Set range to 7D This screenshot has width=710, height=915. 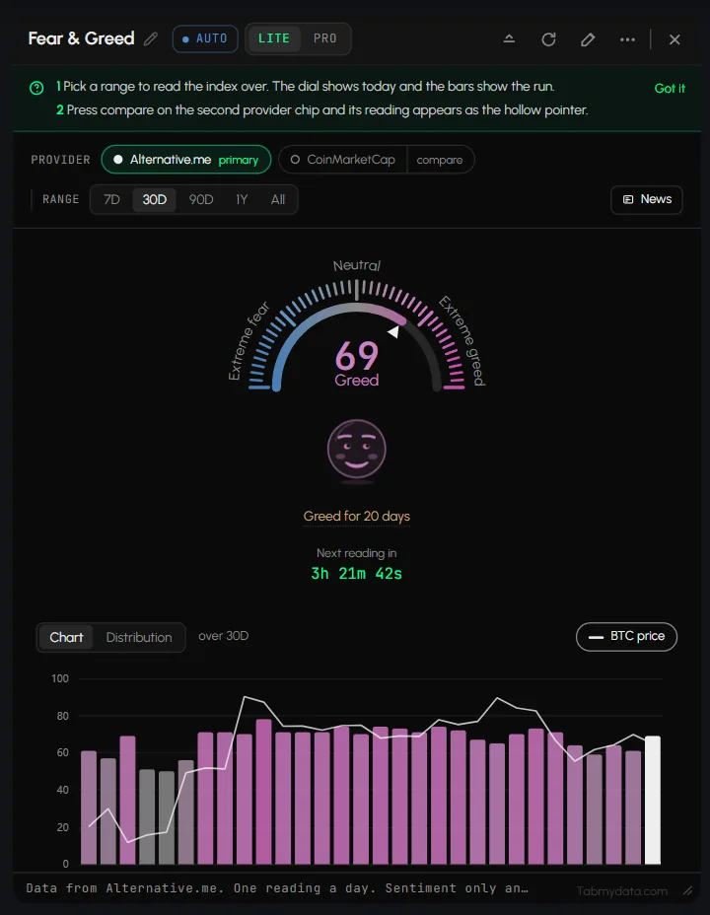111,199
